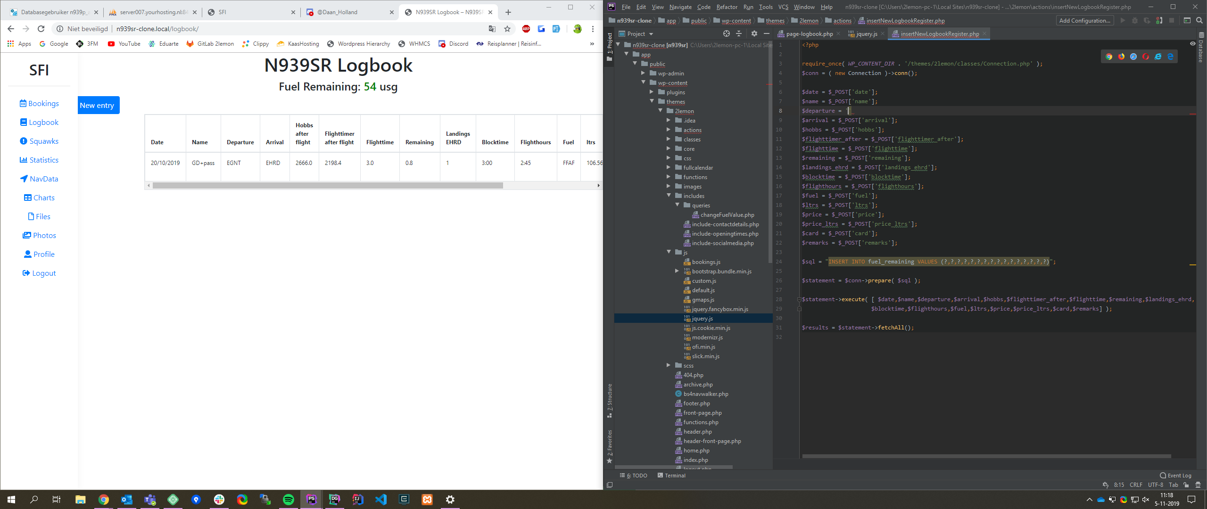Toggle the Terminal tool window button
1207x509 pixels.
[x=671, y=476]
